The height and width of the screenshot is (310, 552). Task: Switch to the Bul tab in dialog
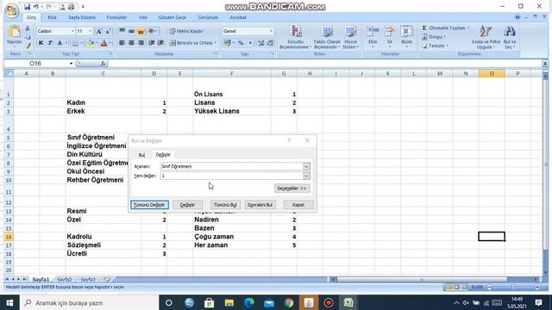[141, 155]
